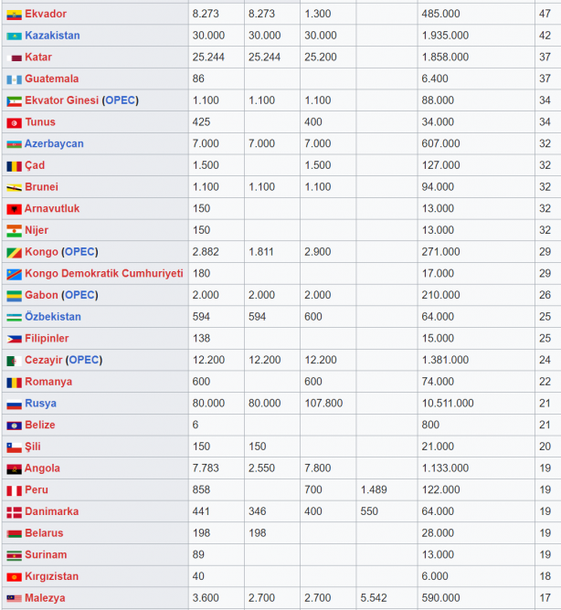Open the Kırgızistan link
Image resolution: width=561 pixels, height=610 pixels.
coord(52,577)
